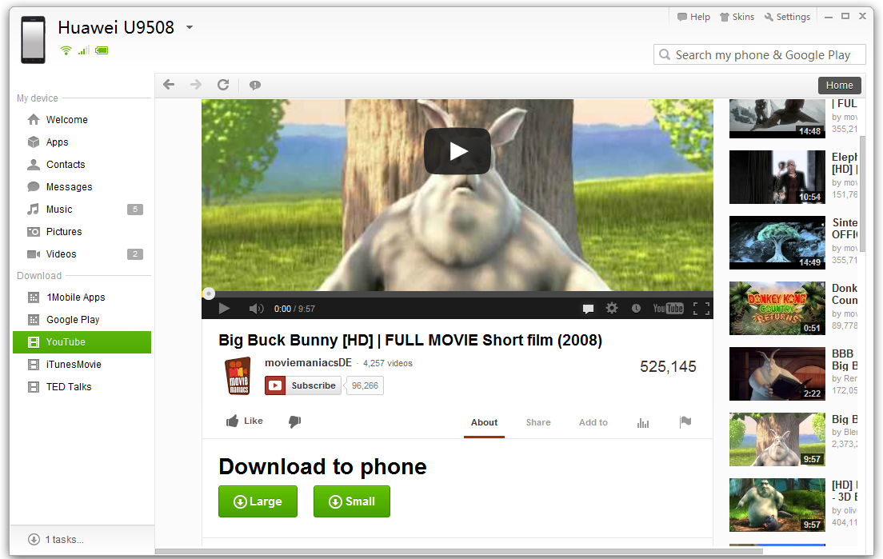
Task: Focus the Search my phone & Google Play field
Action: point(759,54)
